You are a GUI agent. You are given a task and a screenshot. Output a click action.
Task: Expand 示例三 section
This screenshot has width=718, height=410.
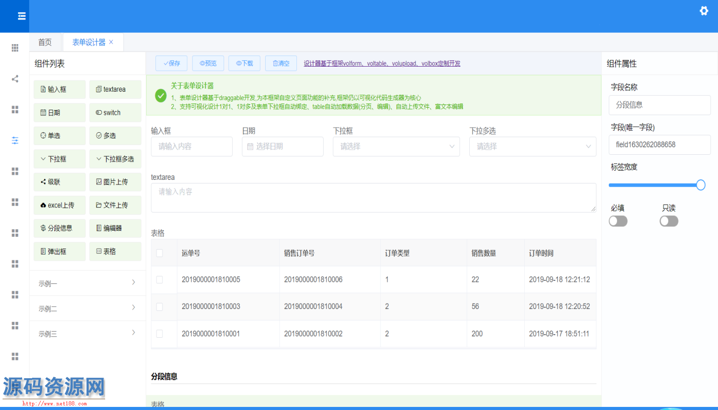pos(88,334)
